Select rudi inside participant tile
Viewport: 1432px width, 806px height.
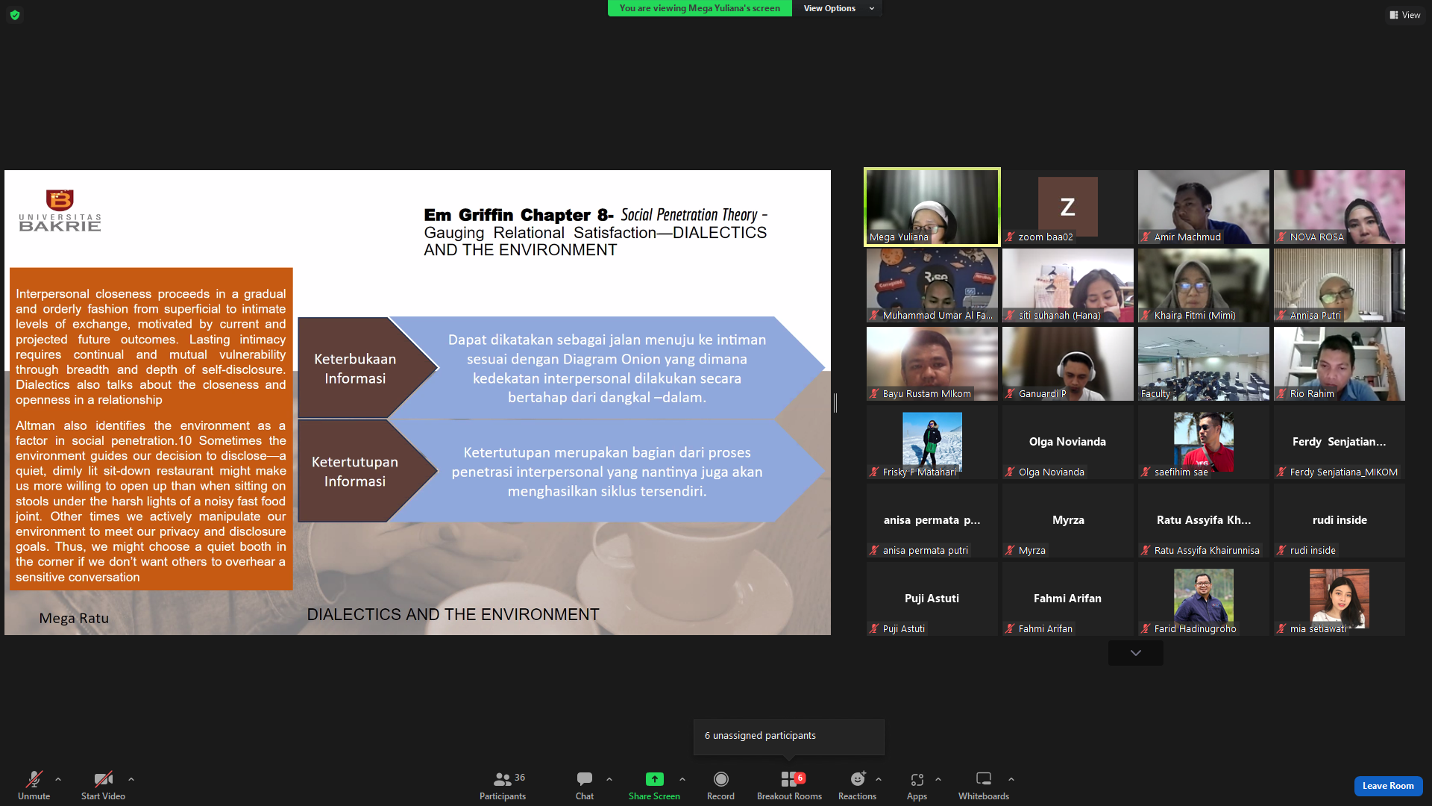(1340, 520)
